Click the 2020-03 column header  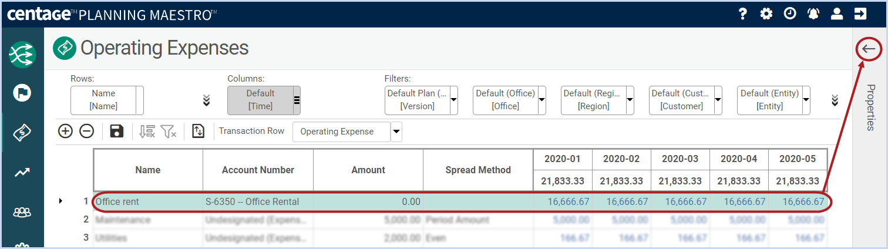click(x=680, y=159)
